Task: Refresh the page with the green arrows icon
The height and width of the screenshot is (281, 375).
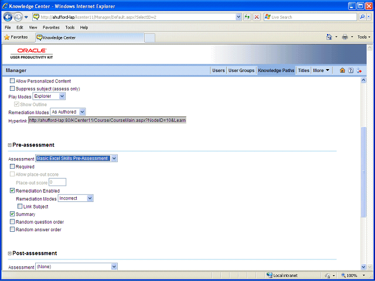Action: 247,17
